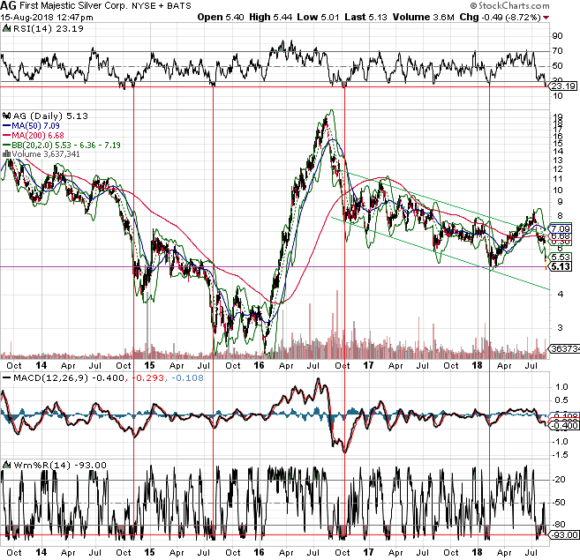Image resolution: width=580 pixels, height=560 pixels.
Task: Click the -80 level on Williams %R axis
Action: tap(559, 525)
